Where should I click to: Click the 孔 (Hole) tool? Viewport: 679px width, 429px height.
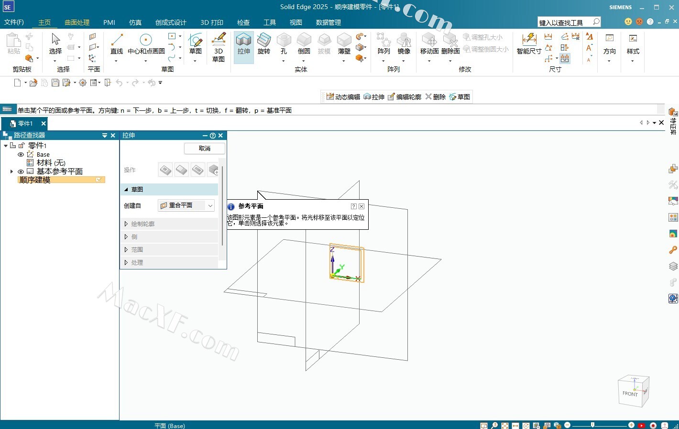pos(284,44)
